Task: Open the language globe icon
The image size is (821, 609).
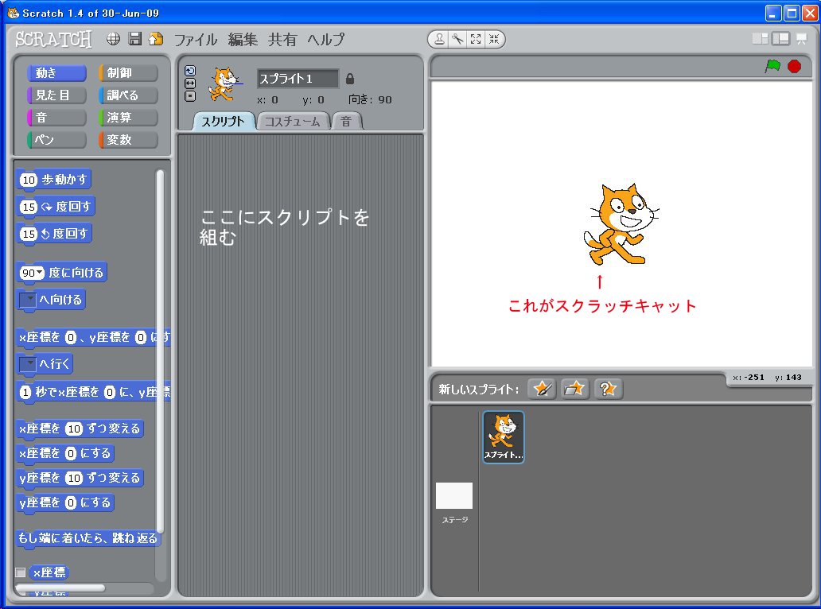Action: pos(113,38)
